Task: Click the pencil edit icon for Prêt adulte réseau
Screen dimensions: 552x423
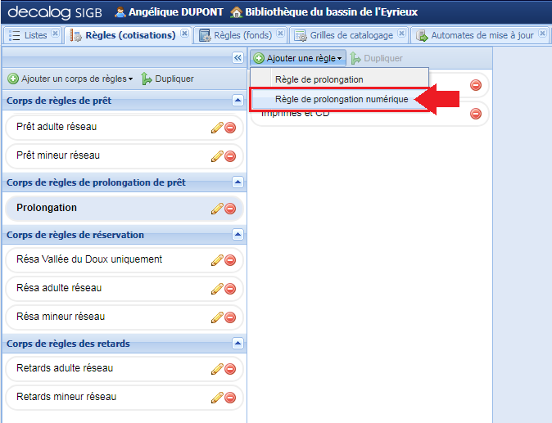Action: click(x=217, y=128)
